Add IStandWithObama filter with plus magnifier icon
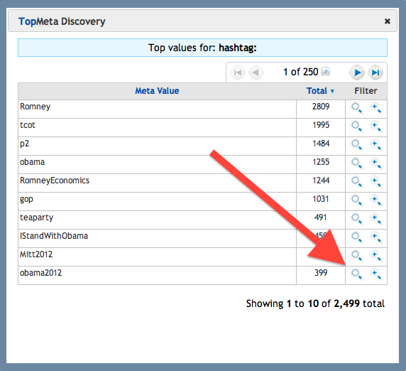 375,237
